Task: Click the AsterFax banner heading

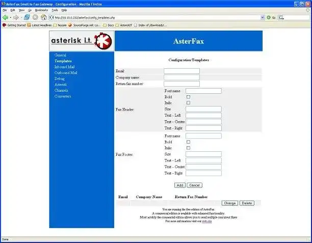Action: coord(189,41)
